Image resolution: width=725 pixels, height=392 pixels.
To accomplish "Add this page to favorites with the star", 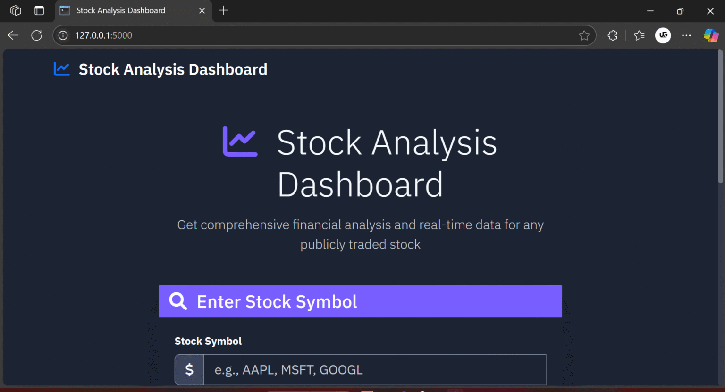I will [585, 35].
